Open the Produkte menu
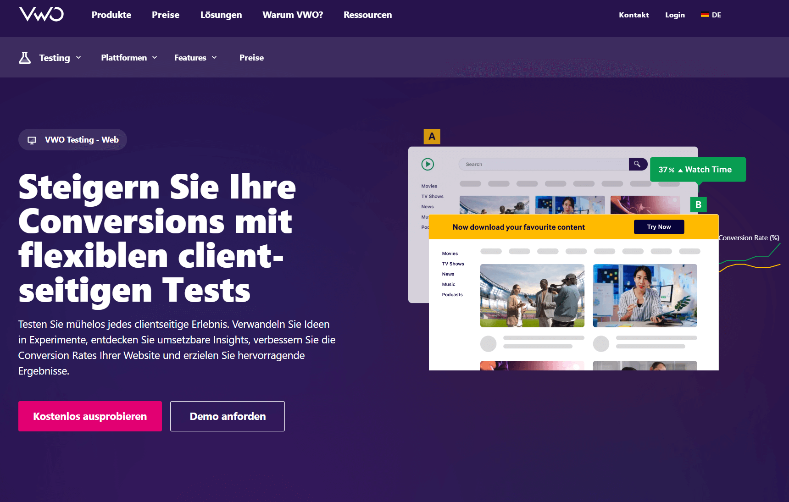This screenshot has height=502, width=789. coord(111,15)
